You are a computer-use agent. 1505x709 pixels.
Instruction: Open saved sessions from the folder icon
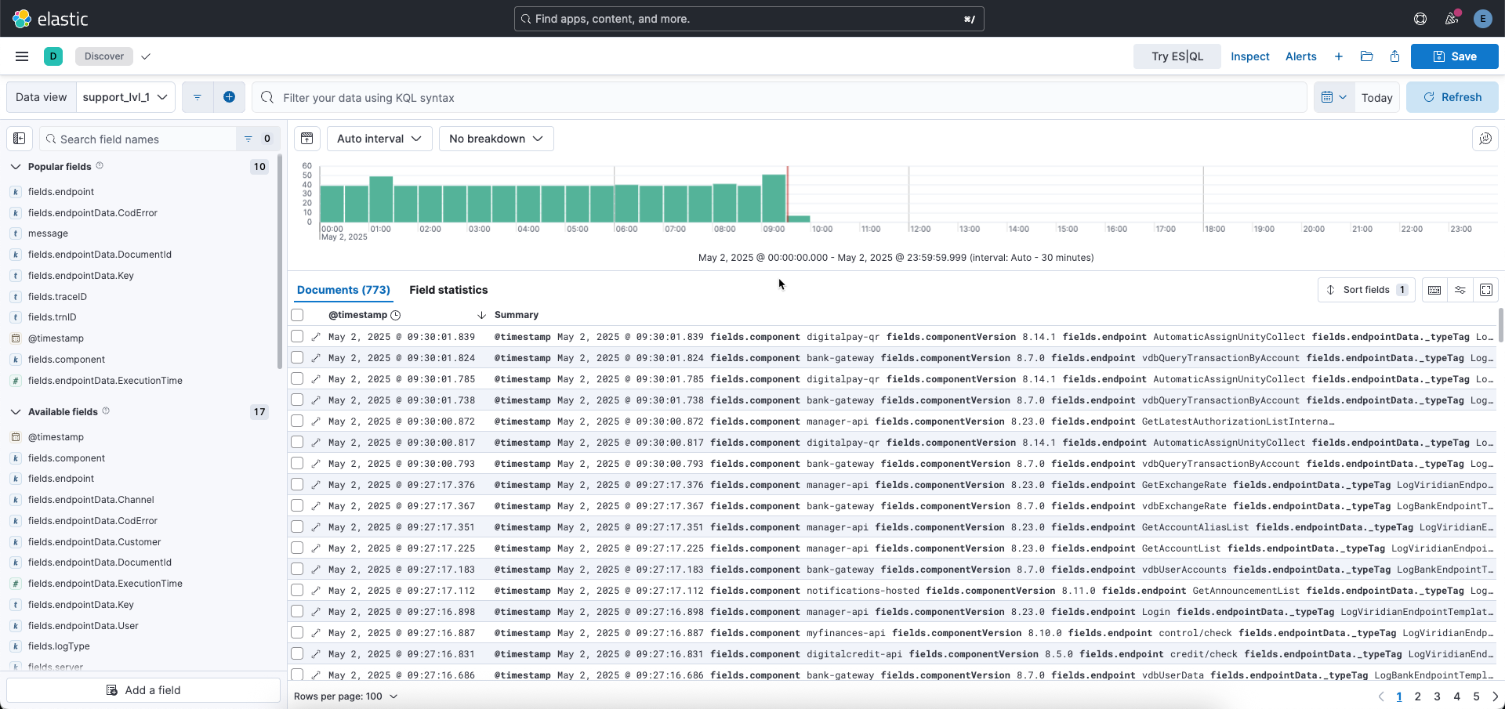pyautogui.click(x=1367, y=56)
